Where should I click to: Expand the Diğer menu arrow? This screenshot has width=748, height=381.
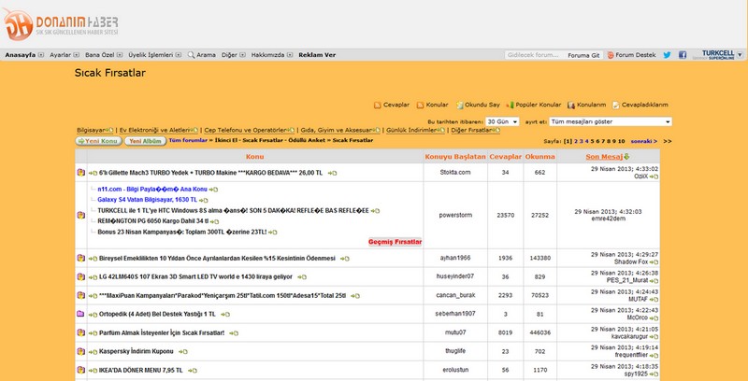coord(242,55)
